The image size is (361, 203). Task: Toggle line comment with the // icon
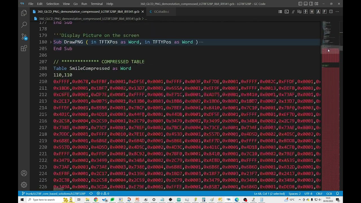coord(293,12)
